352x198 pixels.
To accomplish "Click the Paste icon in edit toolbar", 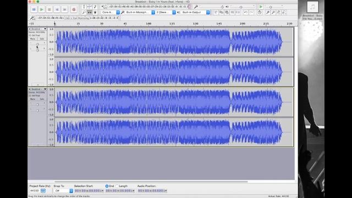I will [x=227, y=12].
